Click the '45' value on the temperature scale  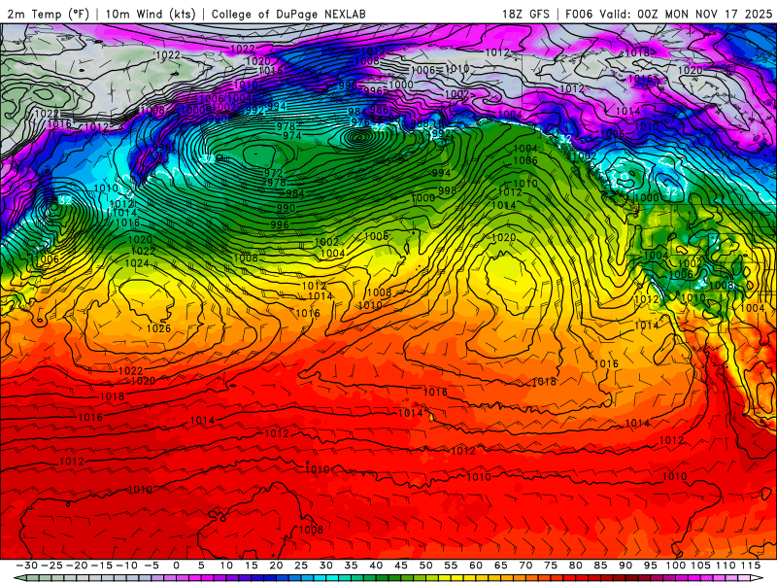coord(401,566)
